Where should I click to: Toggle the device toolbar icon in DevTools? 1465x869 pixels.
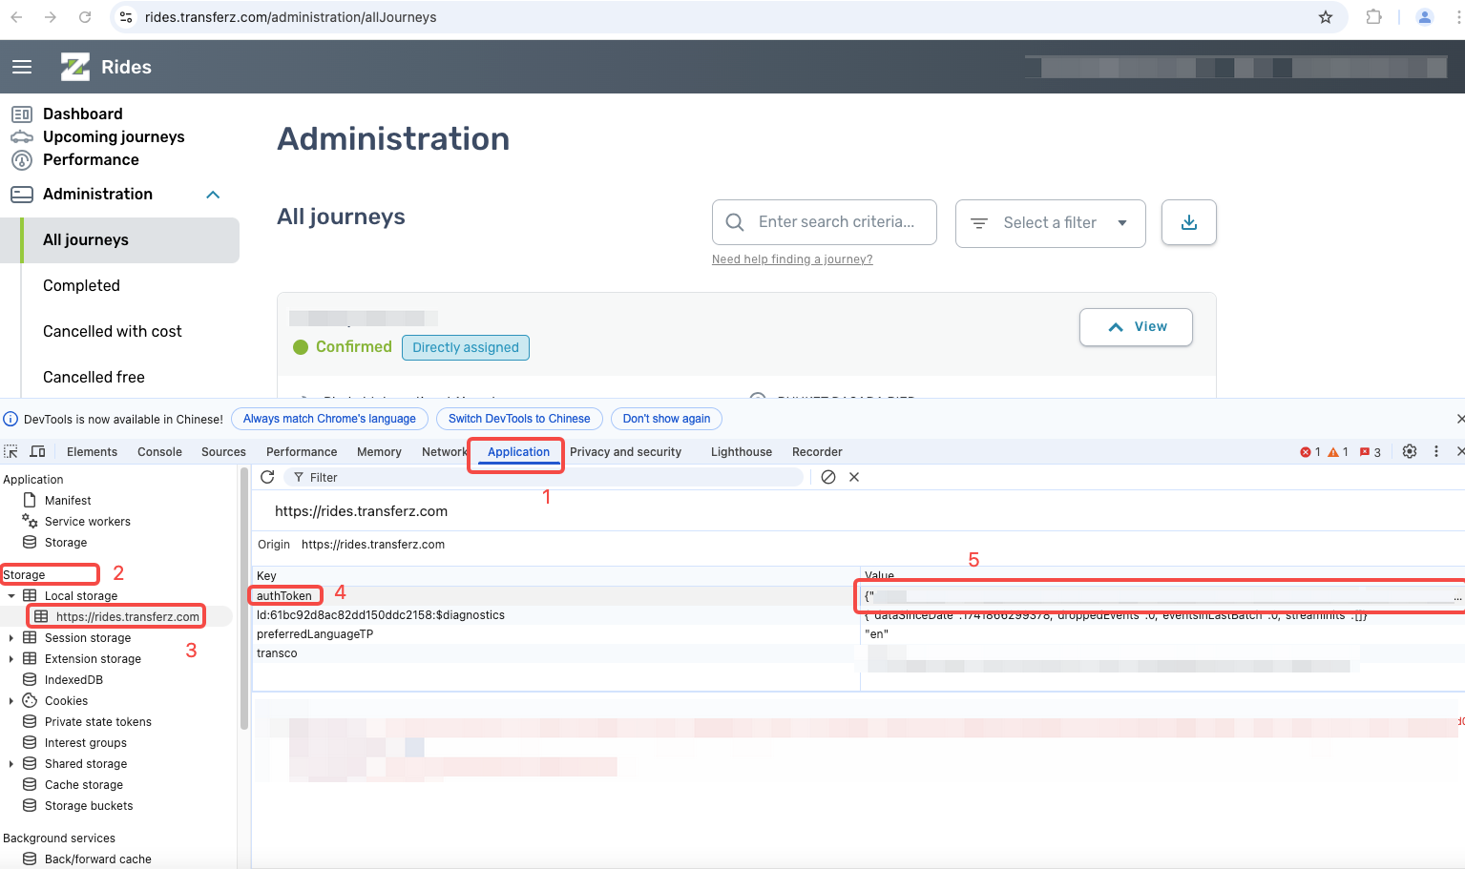coord(38,451)
